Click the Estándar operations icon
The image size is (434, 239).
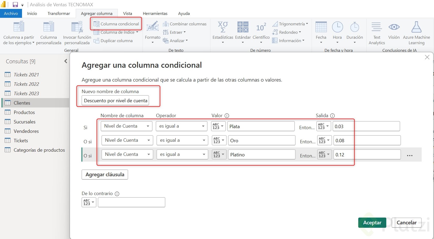(243, 27)
